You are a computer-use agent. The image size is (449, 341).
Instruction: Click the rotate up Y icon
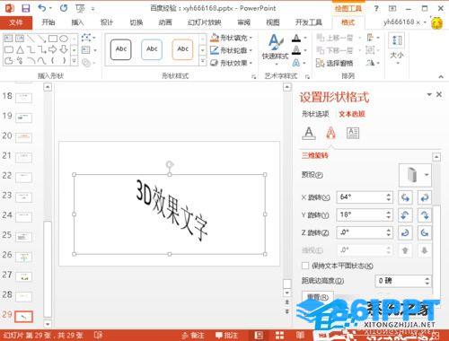(x=405, y=215)
